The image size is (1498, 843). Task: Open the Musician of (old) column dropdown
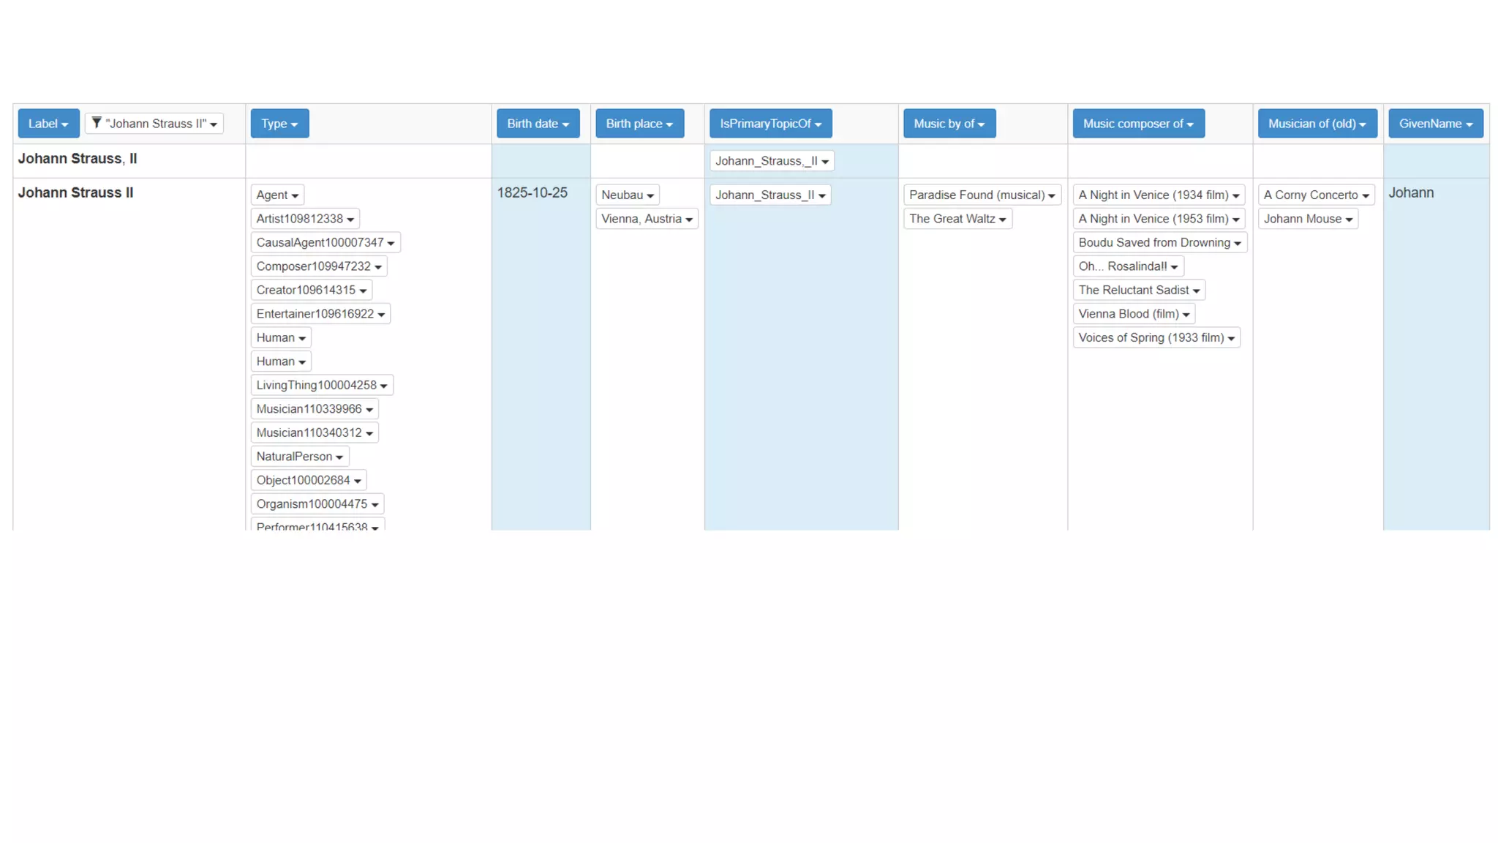1317,124
